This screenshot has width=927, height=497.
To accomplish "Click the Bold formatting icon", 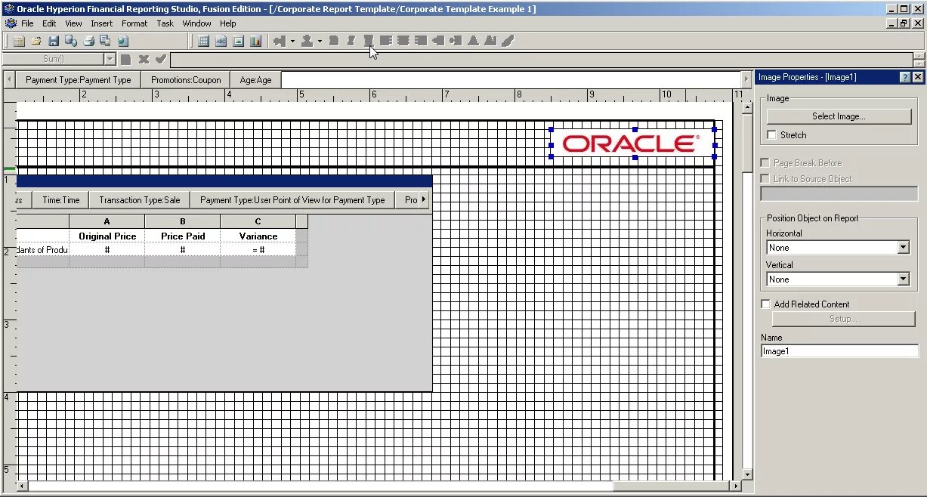I will click(334, 41).
